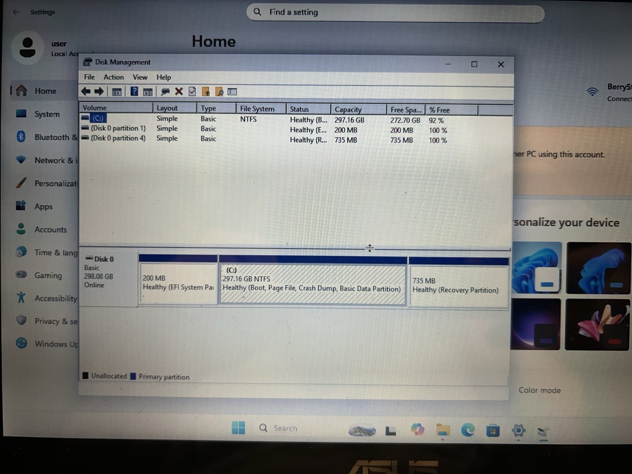Viewport: 632px width, 474px height.
Task: Sort by the Status column header
Action: pos(308,109)
